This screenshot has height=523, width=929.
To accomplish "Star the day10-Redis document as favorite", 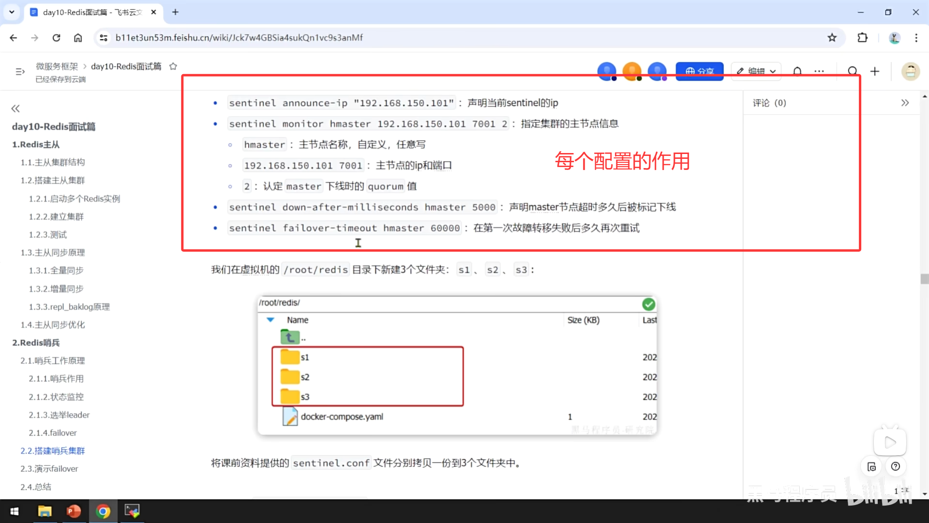I will pos(173,66).
